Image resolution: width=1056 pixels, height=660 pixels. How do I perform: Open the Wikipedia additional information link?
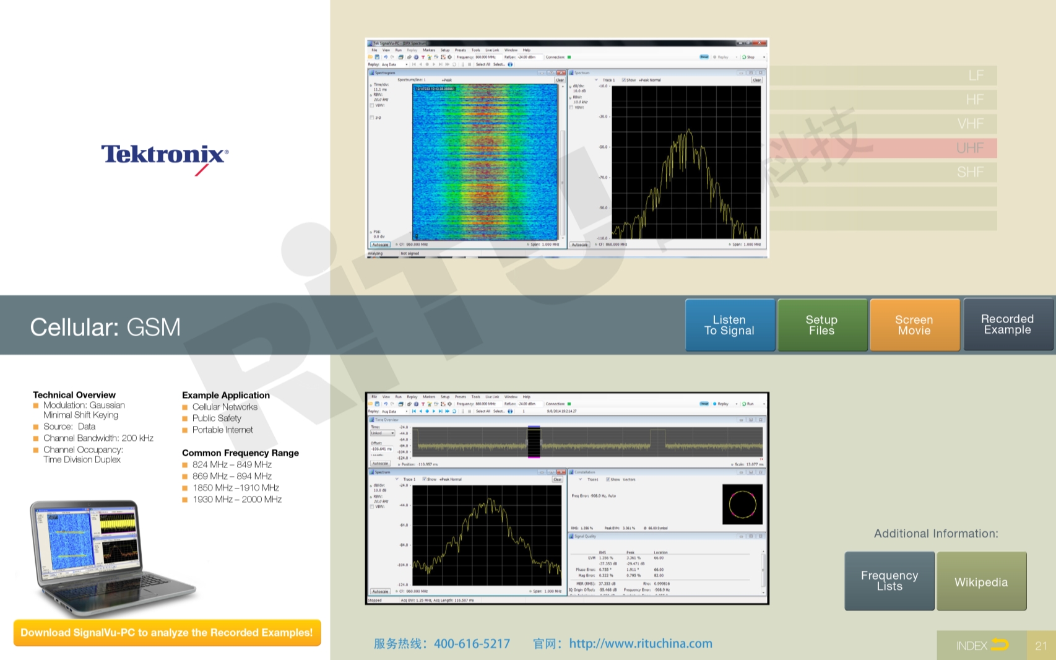[981, 582]
